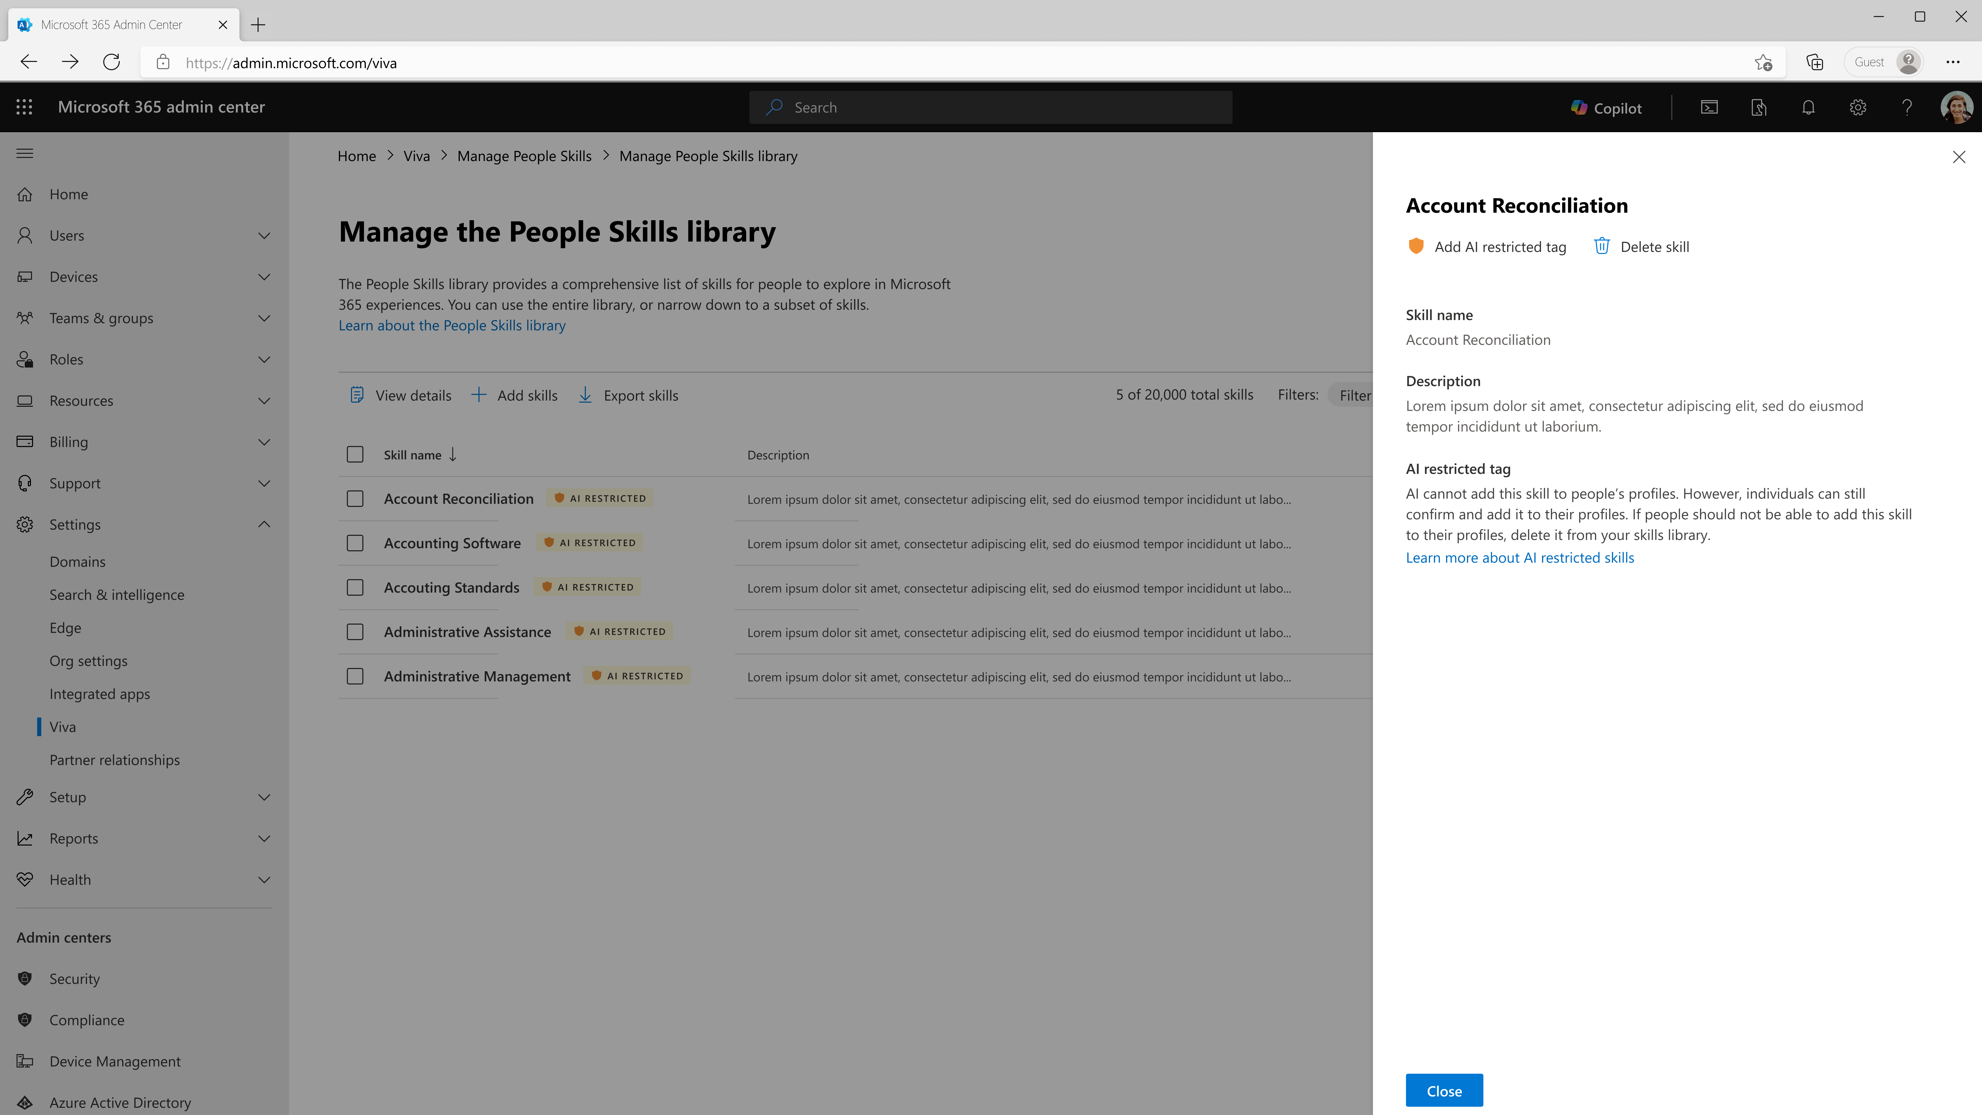Screen dimensions: 1982x1115
Task: Go back with browser back arrow
Action: 28,62
